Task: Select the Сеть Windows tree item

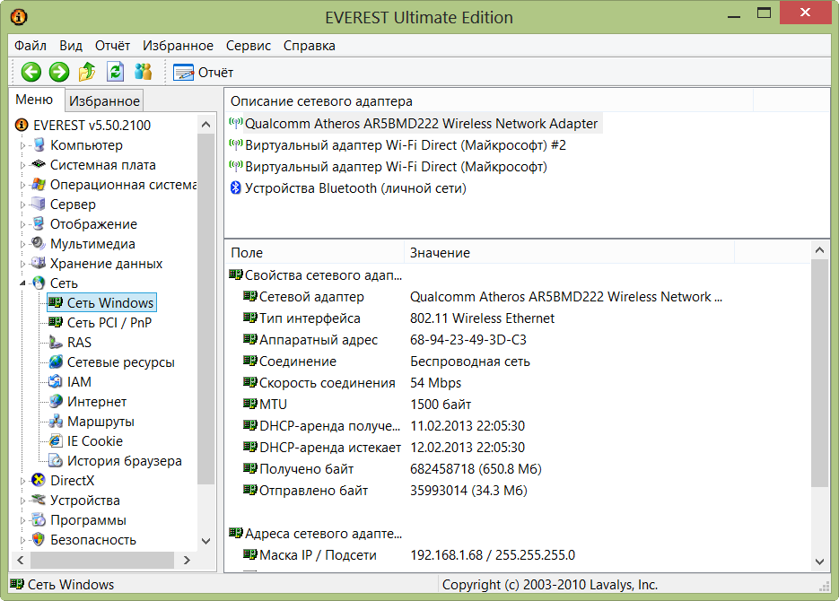Action: click(101, 302)
